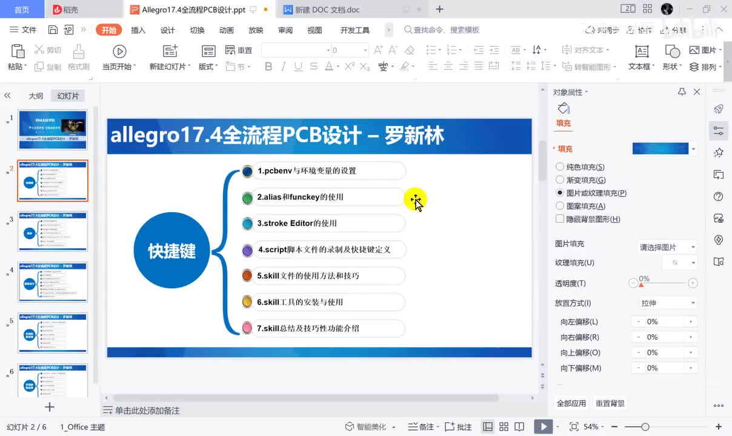Click notes area 单击此处添加备注

tap(147, 411)
